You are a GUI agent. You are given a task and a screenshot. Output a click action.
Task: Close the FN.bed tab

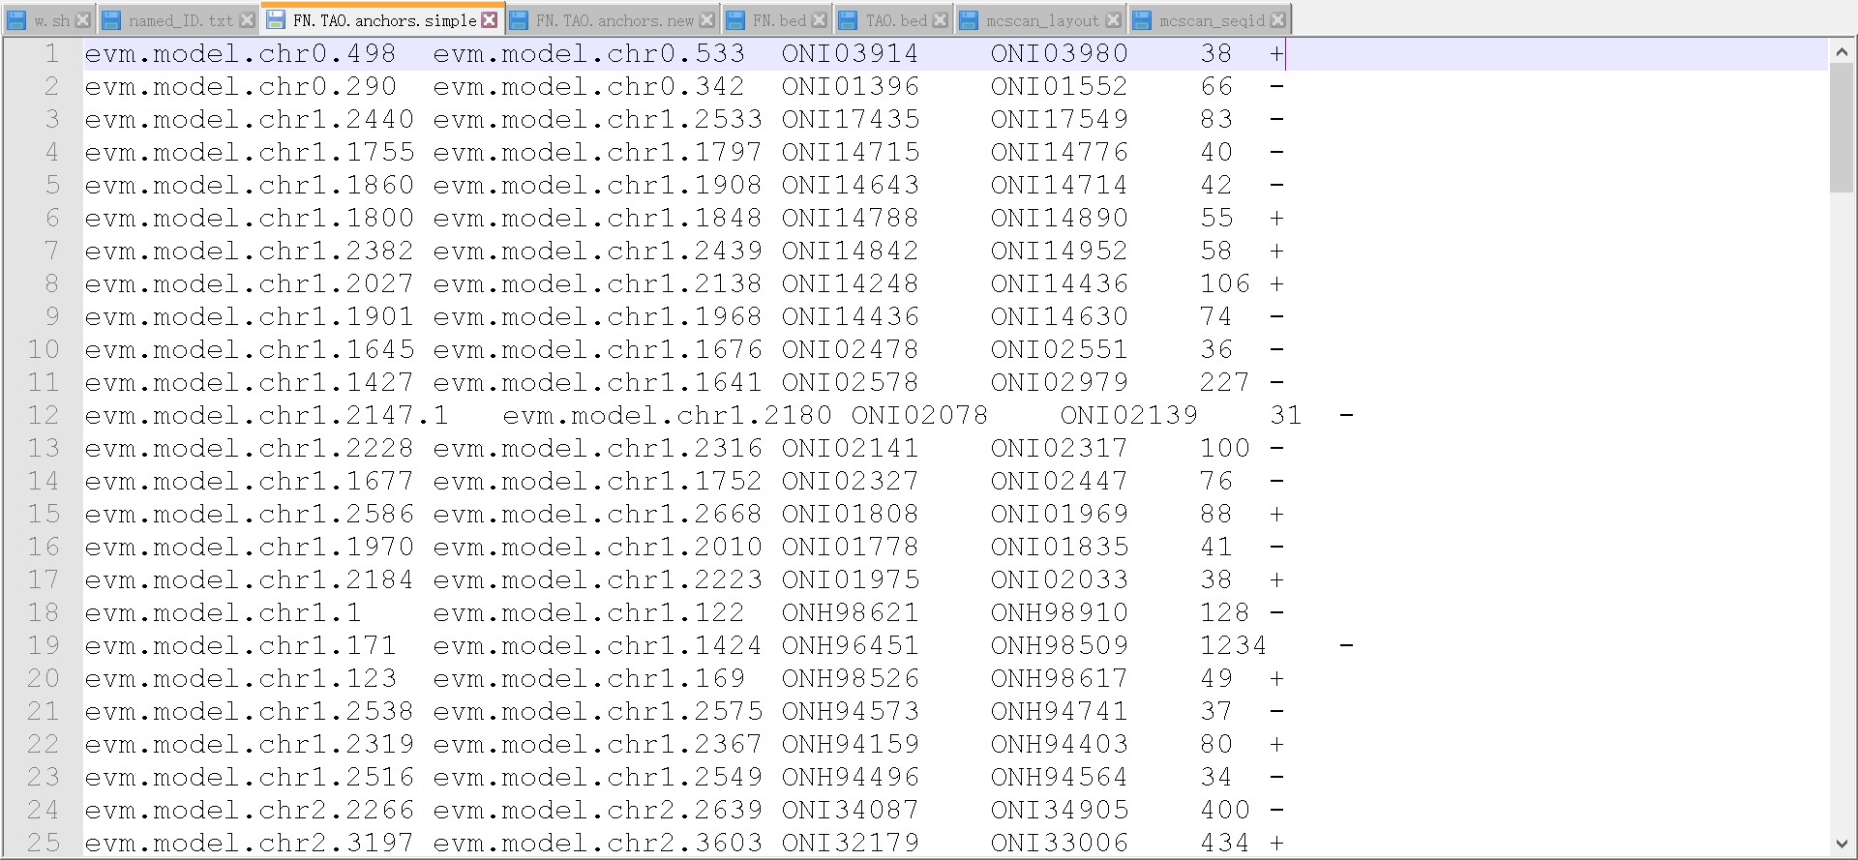[820, 20]
